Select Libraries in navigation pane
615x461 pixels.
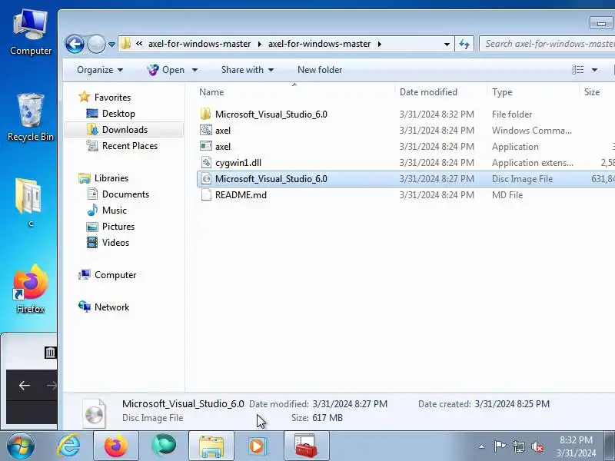click(x=111, y=178)
